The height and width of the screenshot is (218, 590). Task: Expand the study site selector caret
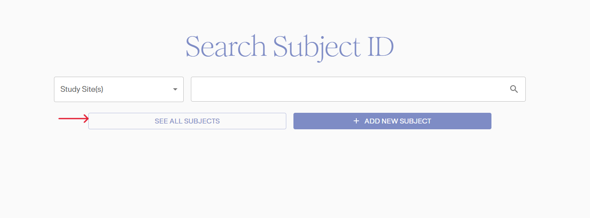(175, 90)
